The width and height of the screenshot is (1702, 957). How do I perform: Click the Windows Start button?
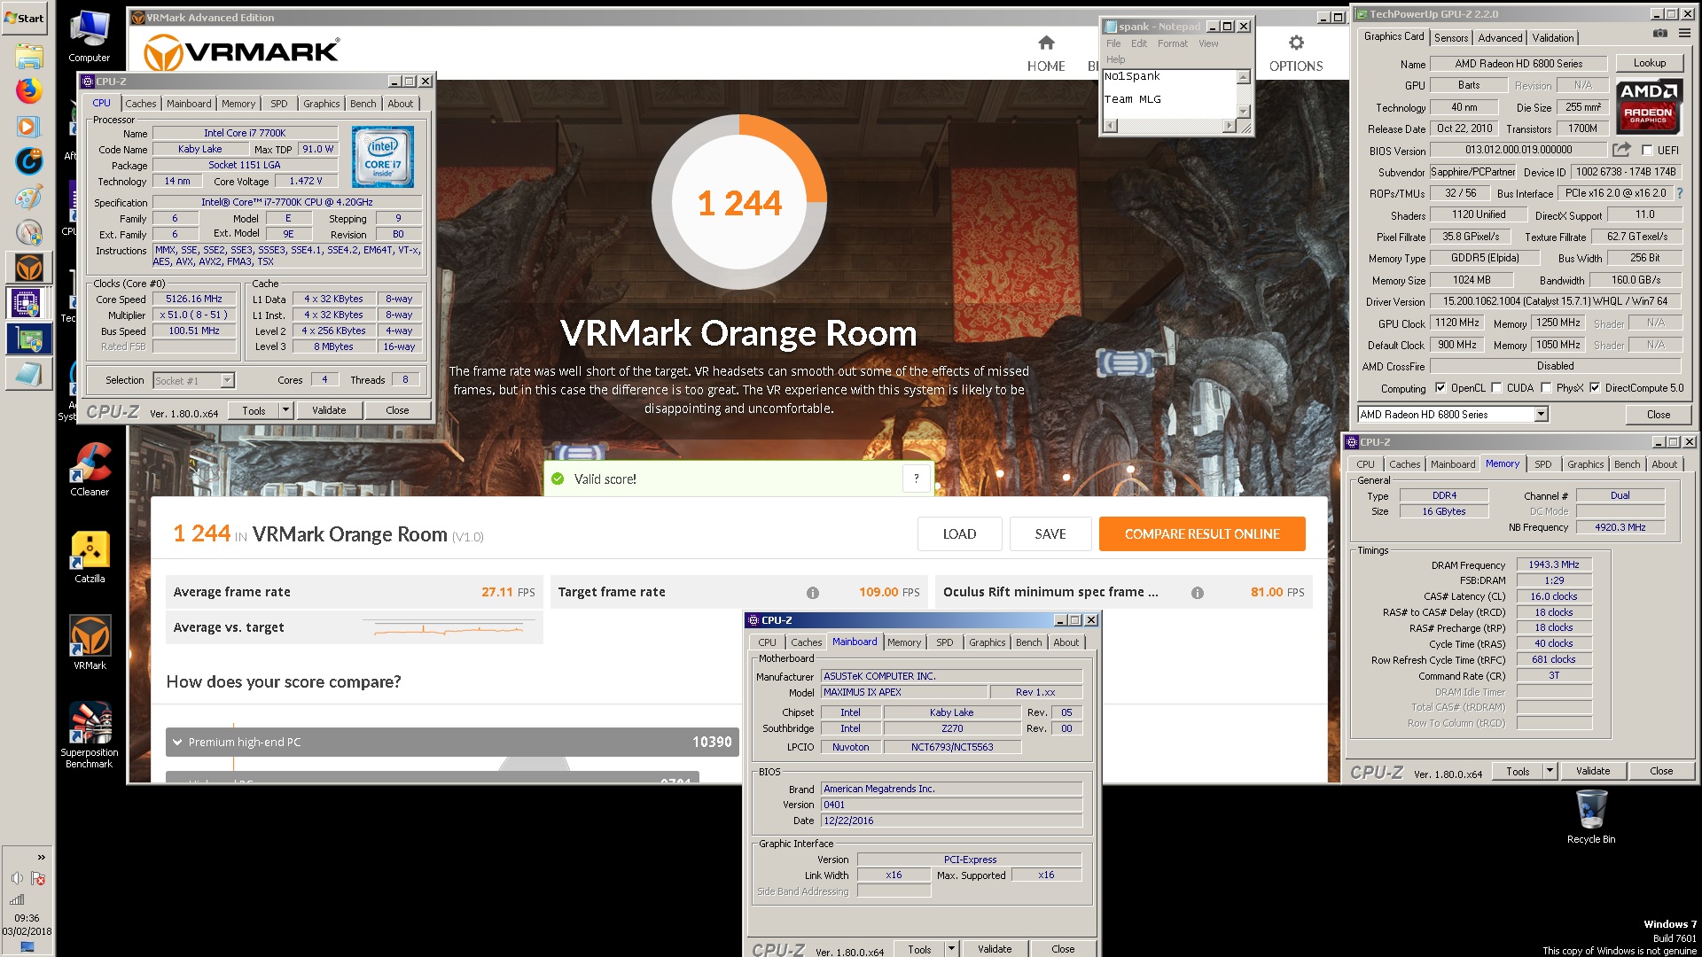click(x=25, y=18)
